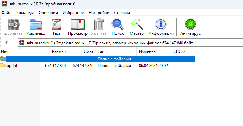Screen dimensions: 243x126
Task: Click 'Папка с файлами' in highlighted row
Action: pyautogui.click(x=114, y=59)
